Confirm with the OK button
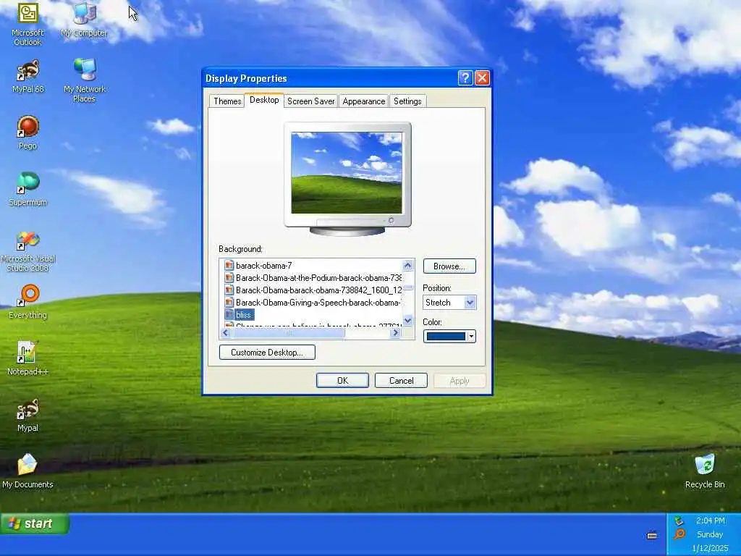 click(x=342, y=381)
